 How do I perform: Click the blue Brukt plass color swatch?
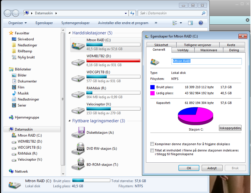[152, 87]
